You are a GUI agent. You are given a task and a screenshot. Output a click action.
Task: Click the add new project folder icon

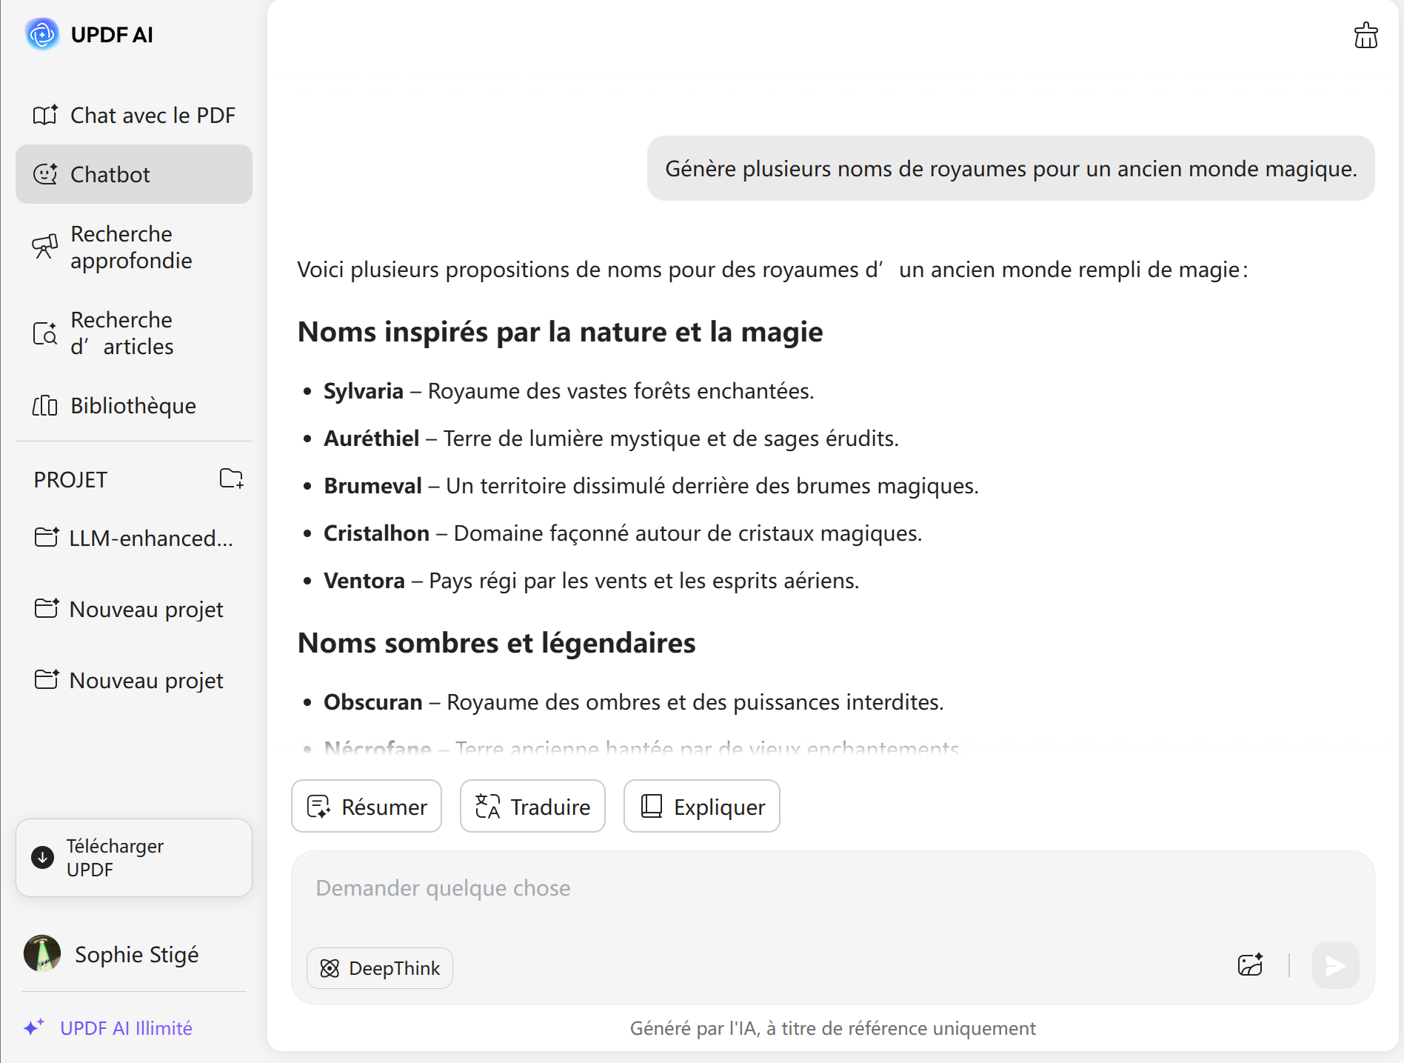coord(231,479)
